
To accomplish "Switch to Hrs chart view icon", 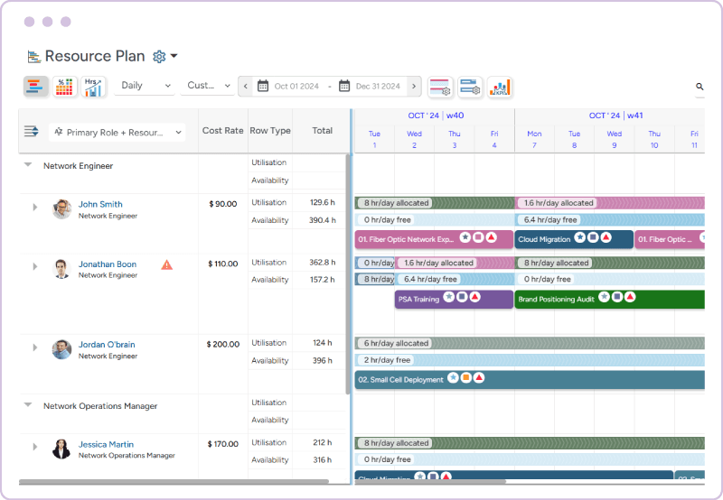I will pyautogui.click(x=93, y=86).
